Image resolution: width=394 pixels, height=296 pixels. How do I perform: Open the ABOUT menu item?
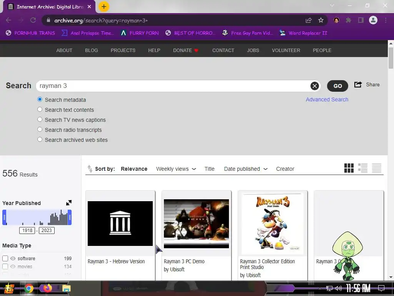tap(64, 50)
